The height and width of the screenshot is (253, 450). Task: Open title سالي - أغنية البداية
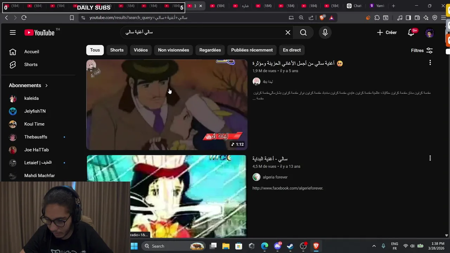270,159
